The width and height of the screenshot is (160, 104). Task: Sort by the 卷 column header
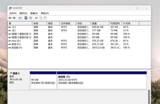pos(20,23)
